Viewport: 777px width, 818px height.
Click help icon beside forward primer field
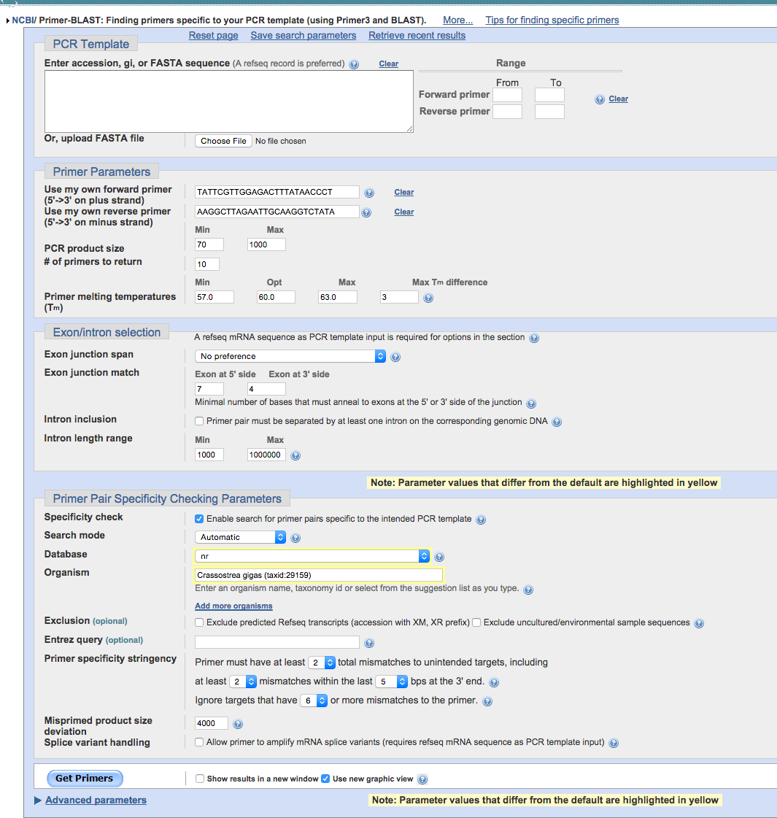tap(369, 193)
